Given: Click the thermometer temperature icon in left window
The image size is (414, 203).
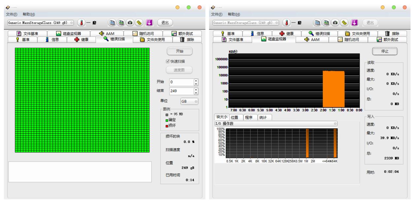Looking at the screenshot, I should click(81, 23).
